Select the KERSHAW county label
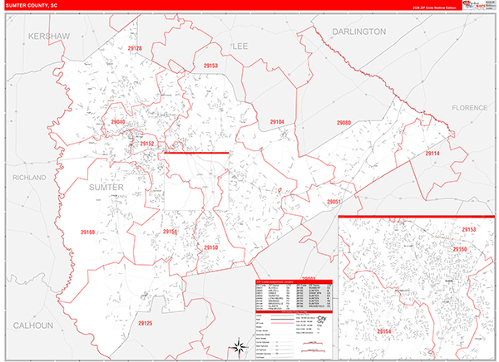Screen dimensions: 499x362 49,37
